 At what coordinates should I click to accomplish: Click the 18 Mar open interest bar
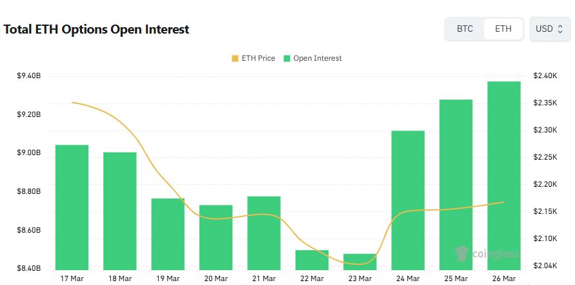click(120, 211)
